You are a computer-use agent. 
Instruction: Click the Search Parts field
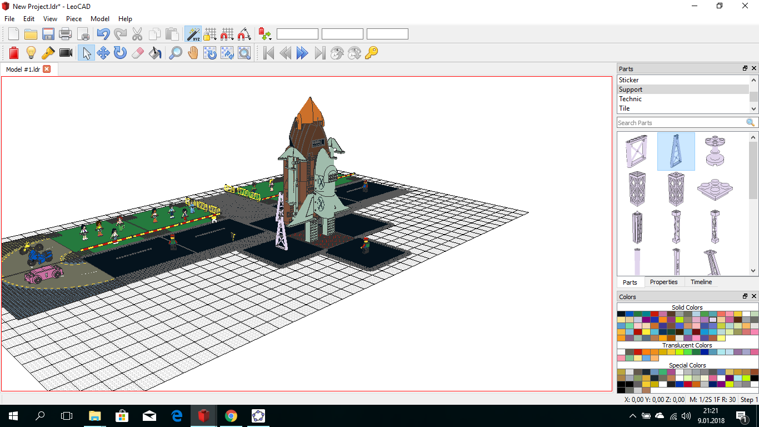pos(681,123)
